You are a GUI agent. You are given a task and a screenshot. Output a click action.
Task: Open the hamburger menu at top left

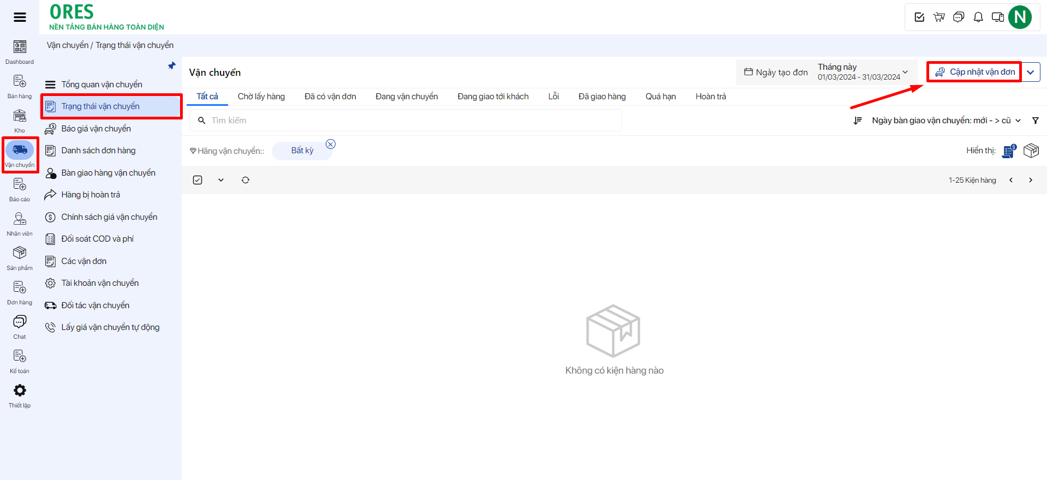20,17
